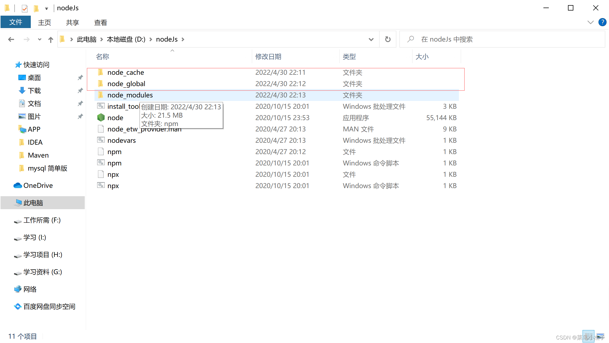Screen dimensions: 609x343
Task: Open the 查看 ribbon tab
Action: click(x=100, y=22)
